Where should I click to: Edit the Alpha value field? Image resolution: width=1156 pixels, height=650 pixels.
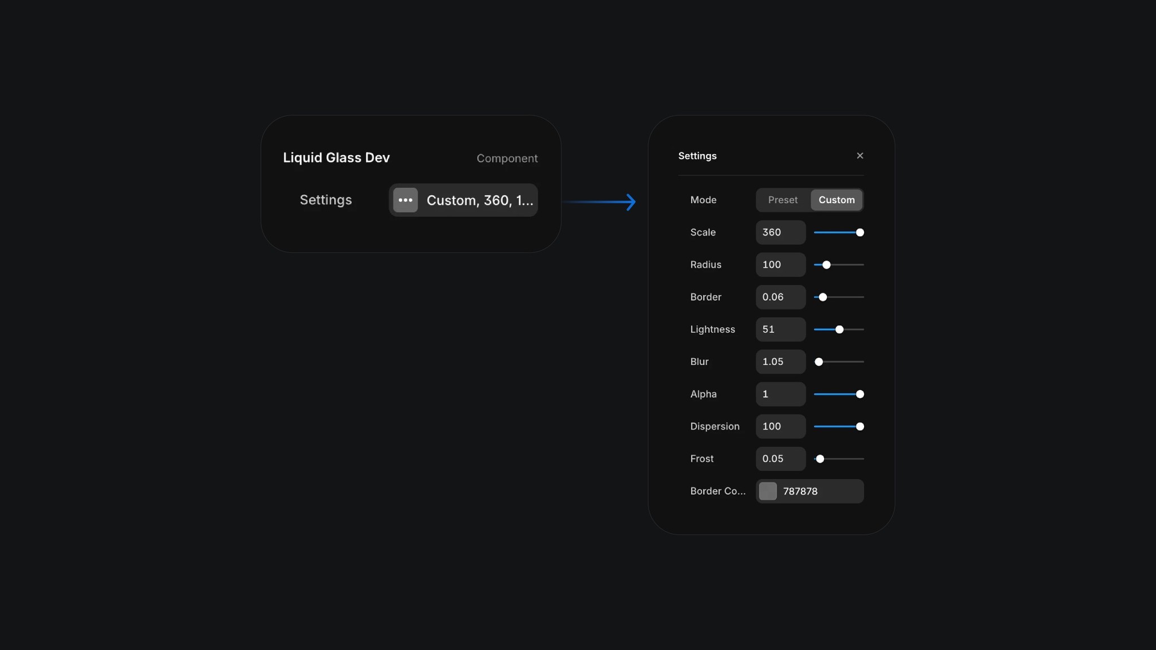pyautogui.click(x=781, y=394)
